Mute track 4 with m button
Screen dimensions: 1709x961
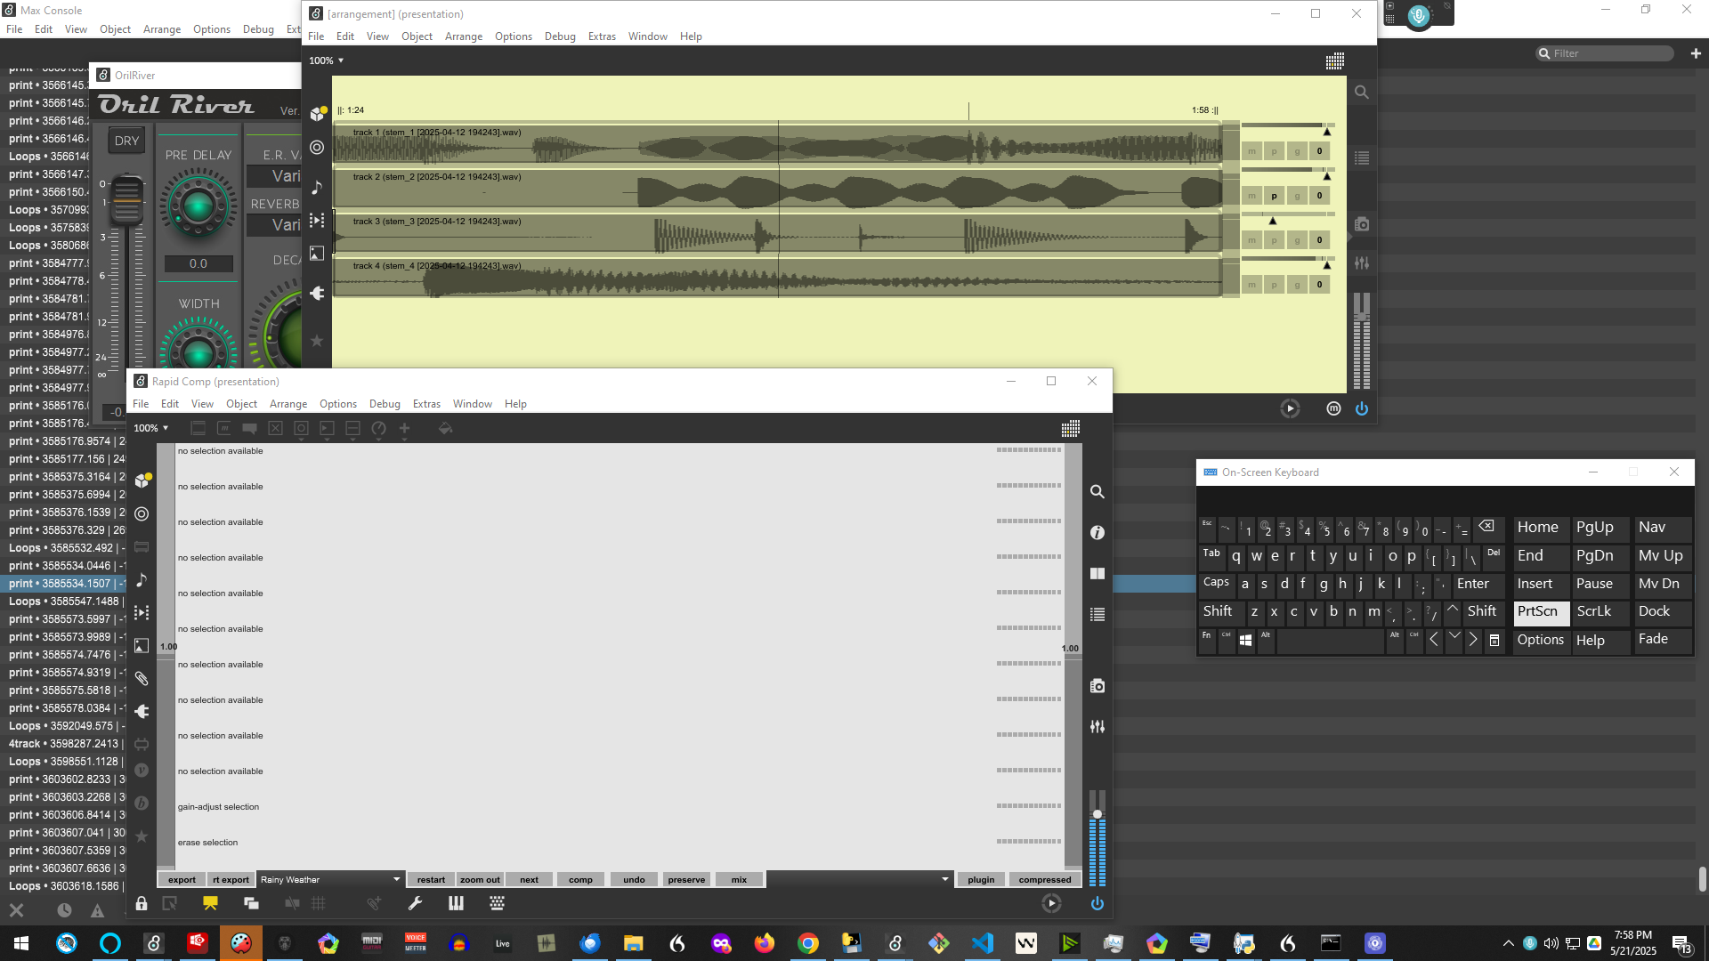pyautogui.click(x=1251, y=285)
